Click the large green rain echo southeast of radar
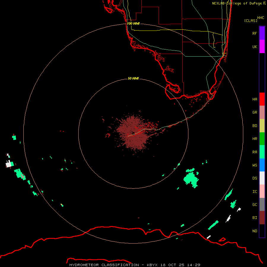This screenshot has height=267, width=267. pos(191,179)
